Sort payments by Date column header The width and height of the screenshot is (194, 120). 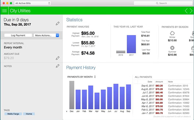point(150,82)
